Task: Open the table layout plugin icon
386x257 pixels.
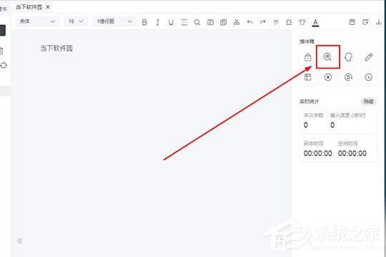Action: 307,77
